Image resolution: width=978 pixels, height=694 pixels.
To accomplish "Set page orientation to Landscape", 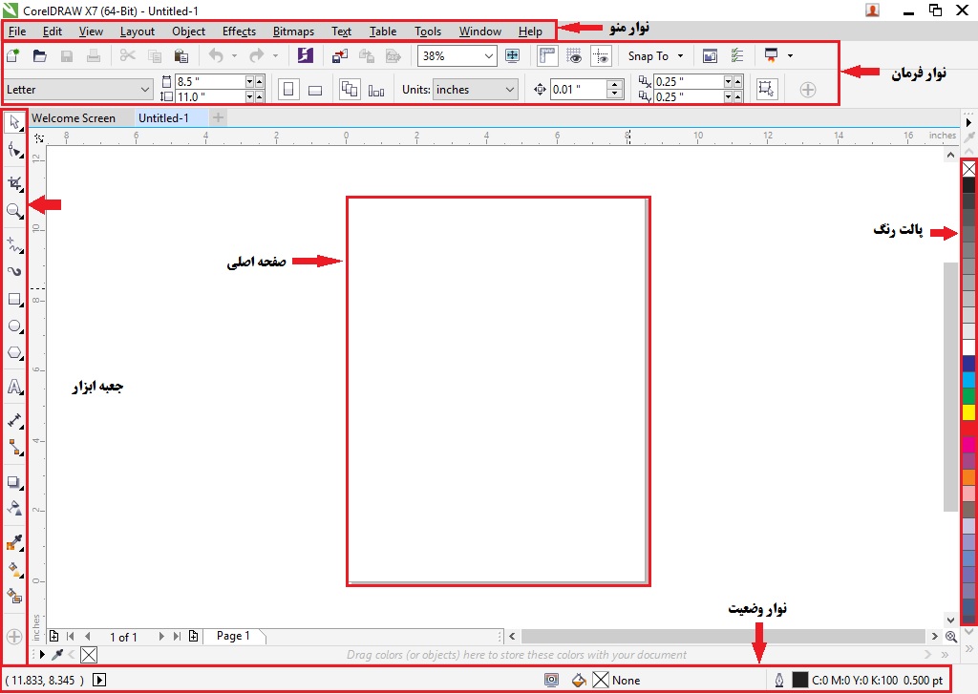I will [315, 90].
